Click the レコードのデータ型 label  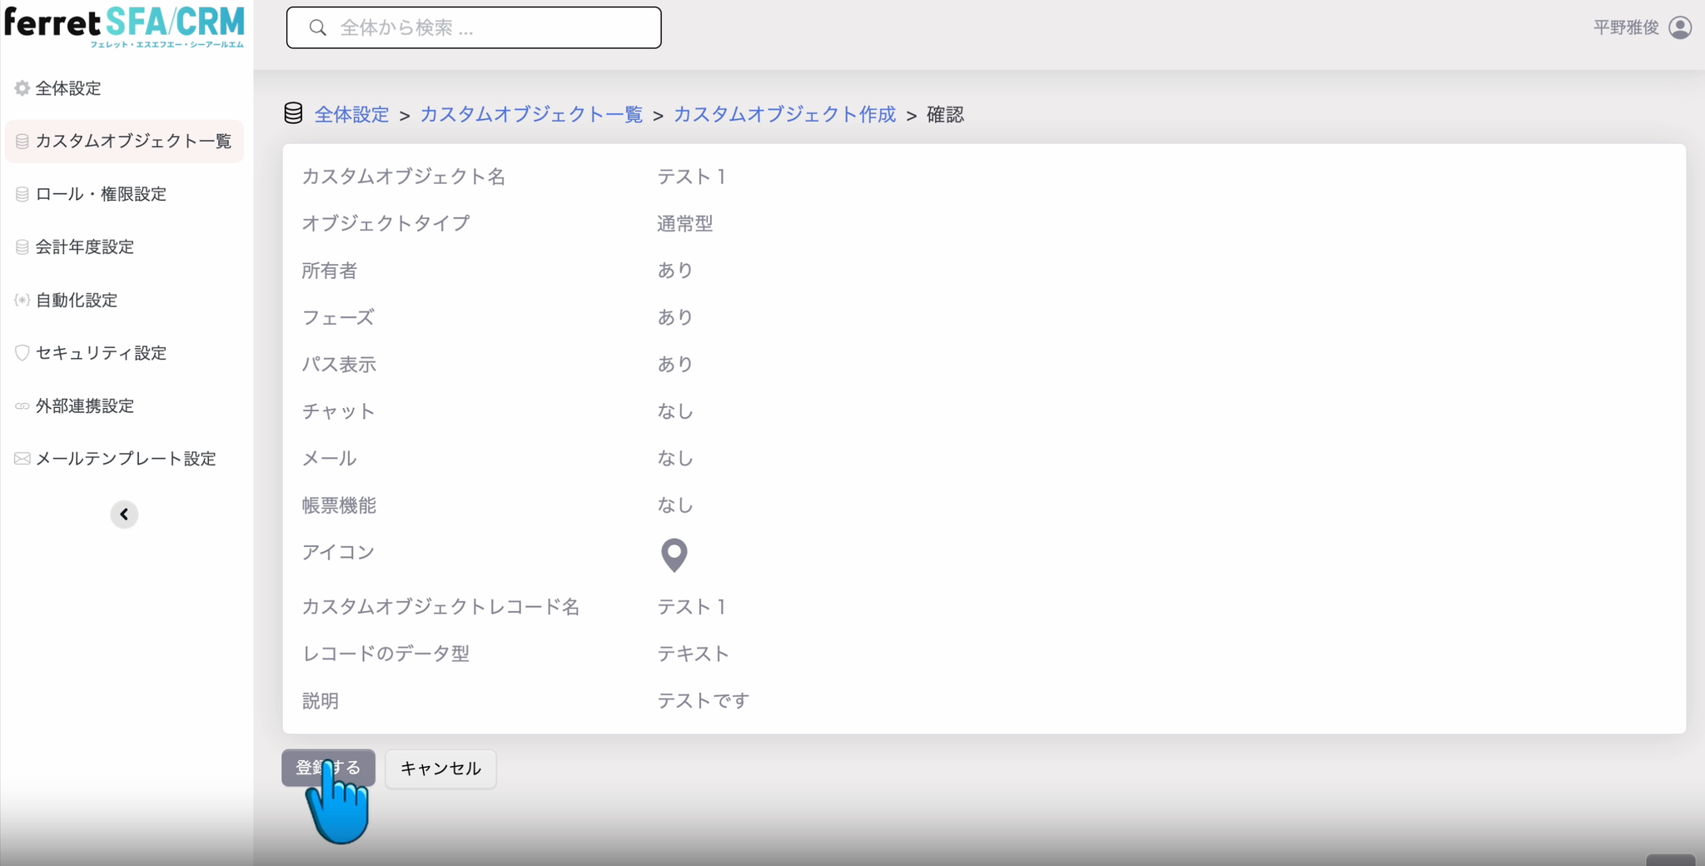click(x=385, y=654)
